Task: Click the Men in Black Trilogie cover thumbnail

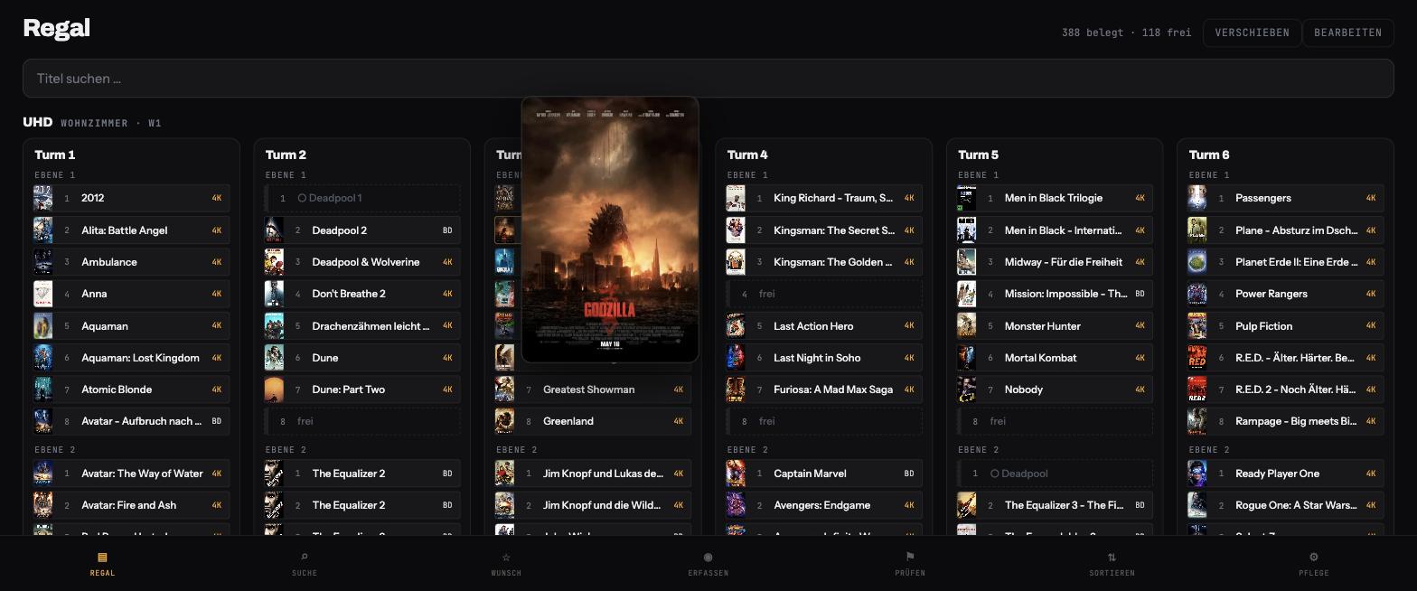Action: pos(966,198)
